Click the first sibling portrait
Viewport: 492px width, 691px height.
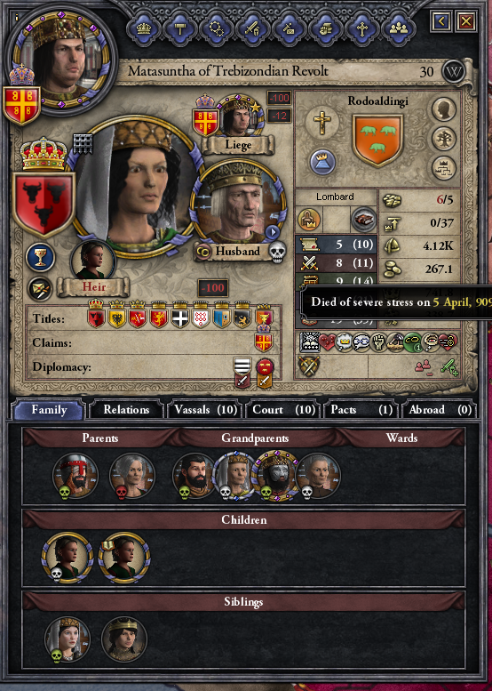[x=67, y=639]
